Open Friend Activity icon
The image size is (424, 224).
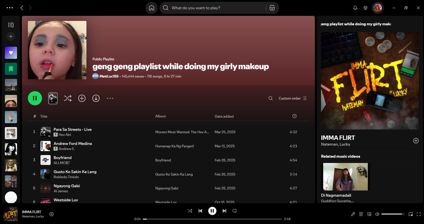click(x=365, y=8)
